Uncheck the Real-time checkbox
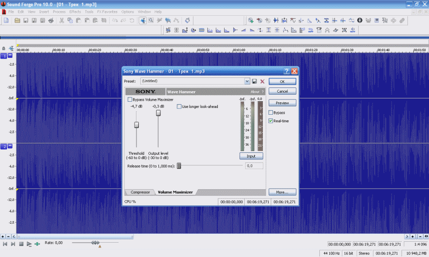The width and height of the screenshot is (429, 257). 271,121
